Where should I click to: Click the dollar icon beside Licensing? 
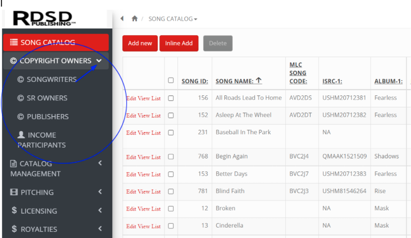point(14,210)
